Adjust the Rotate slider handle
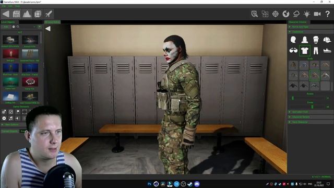 click(293, 98)
